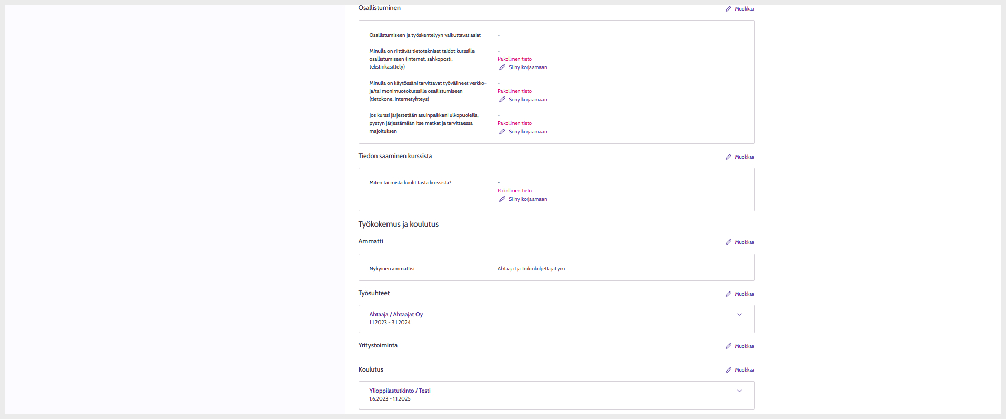This screenshot has height=419, width=1006.
Task: Open Ahtaaja / Ahtaajat Oy work entry title
Action: pyautogui.click(x=396, y=314)
